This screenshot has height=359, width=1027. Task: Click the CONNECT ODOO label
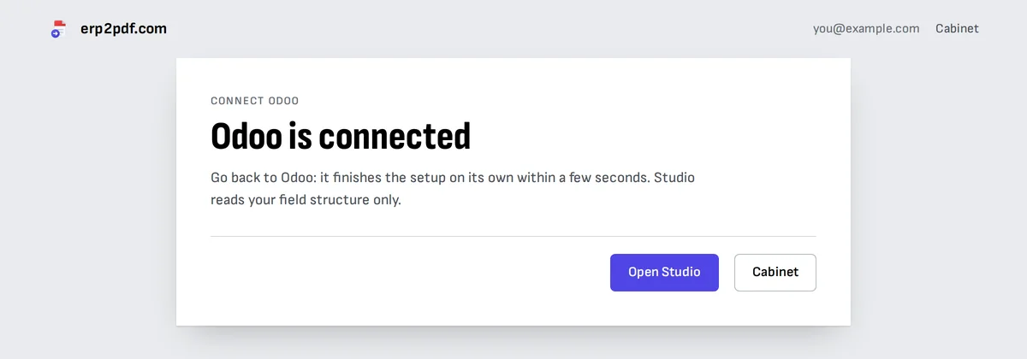(x=254, y=101)
